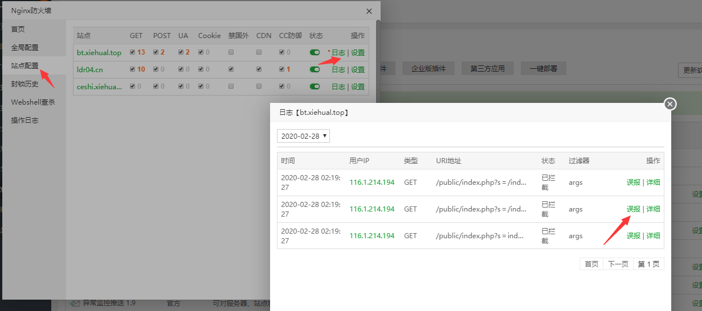Toggle GET checkbox for bt.xiehual.top
Screen dimensions: 702x311
coord(133,52)
